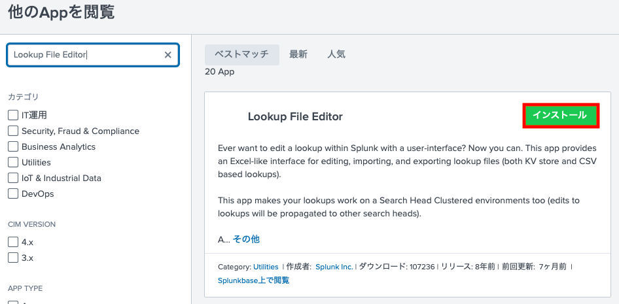Switch to the ベストマッチ tab
Viewport: 619px width, 304px height.
(x=241, y=54)
